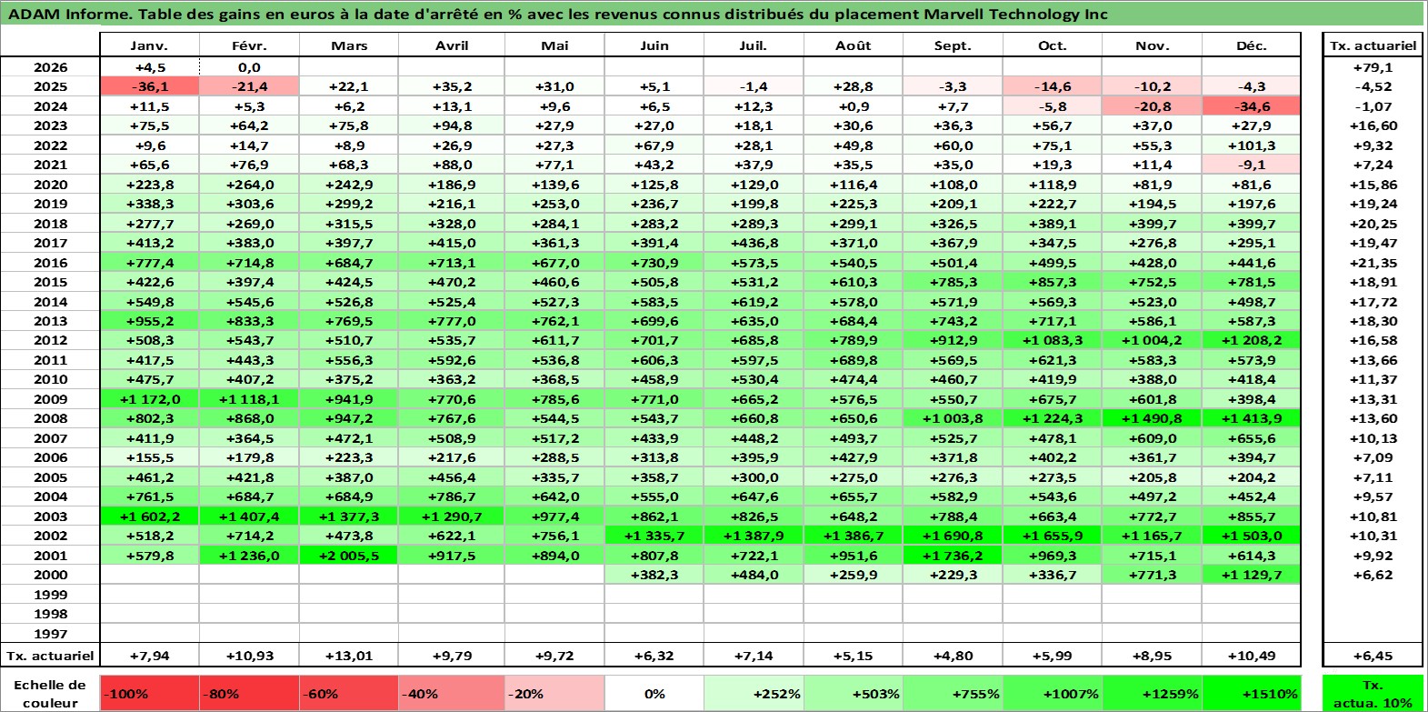Click the pink cell showing "-21,4"

point(249,86)
